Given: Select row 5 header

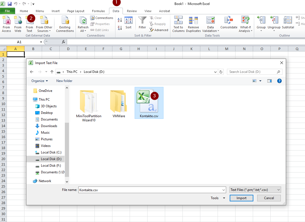Looking at the screenshot, I should pos(3,76).
